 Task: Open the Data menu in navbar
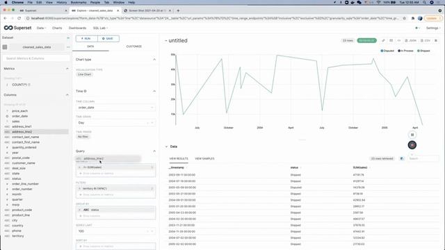pyautogui.click(x=41, y=28)
